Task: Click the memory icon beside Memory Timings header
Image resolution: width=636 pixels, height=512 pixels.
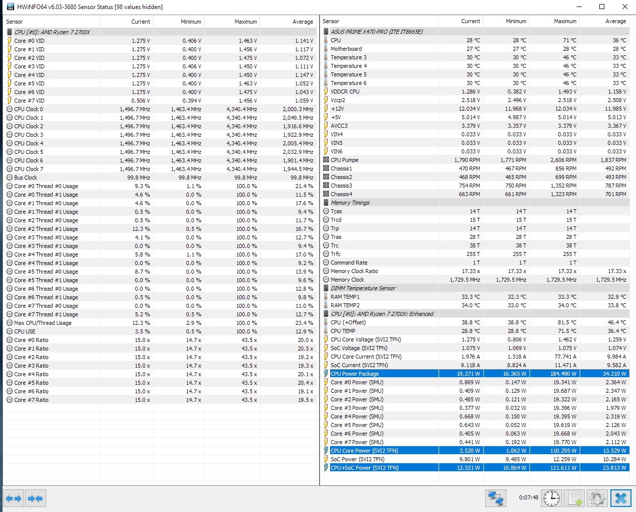Action: (x=326, y=203)
